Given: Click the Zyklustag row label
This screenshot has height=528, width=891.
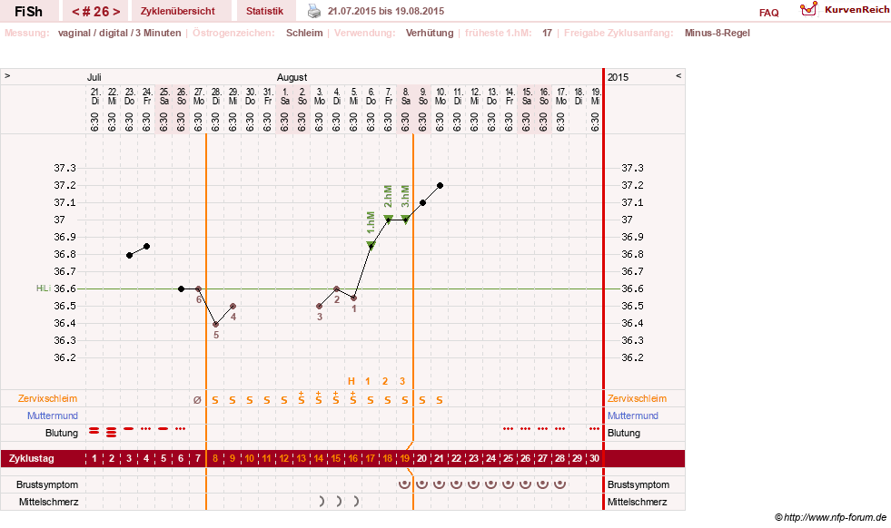Looking at the screenshot, I should coord(31,458).
